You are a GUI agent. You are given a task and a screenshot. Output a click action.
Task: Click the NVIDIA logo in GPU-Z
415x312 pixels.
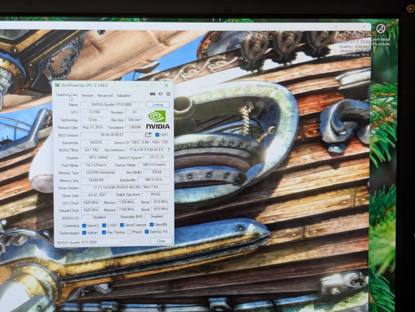[x=158, y=119]
